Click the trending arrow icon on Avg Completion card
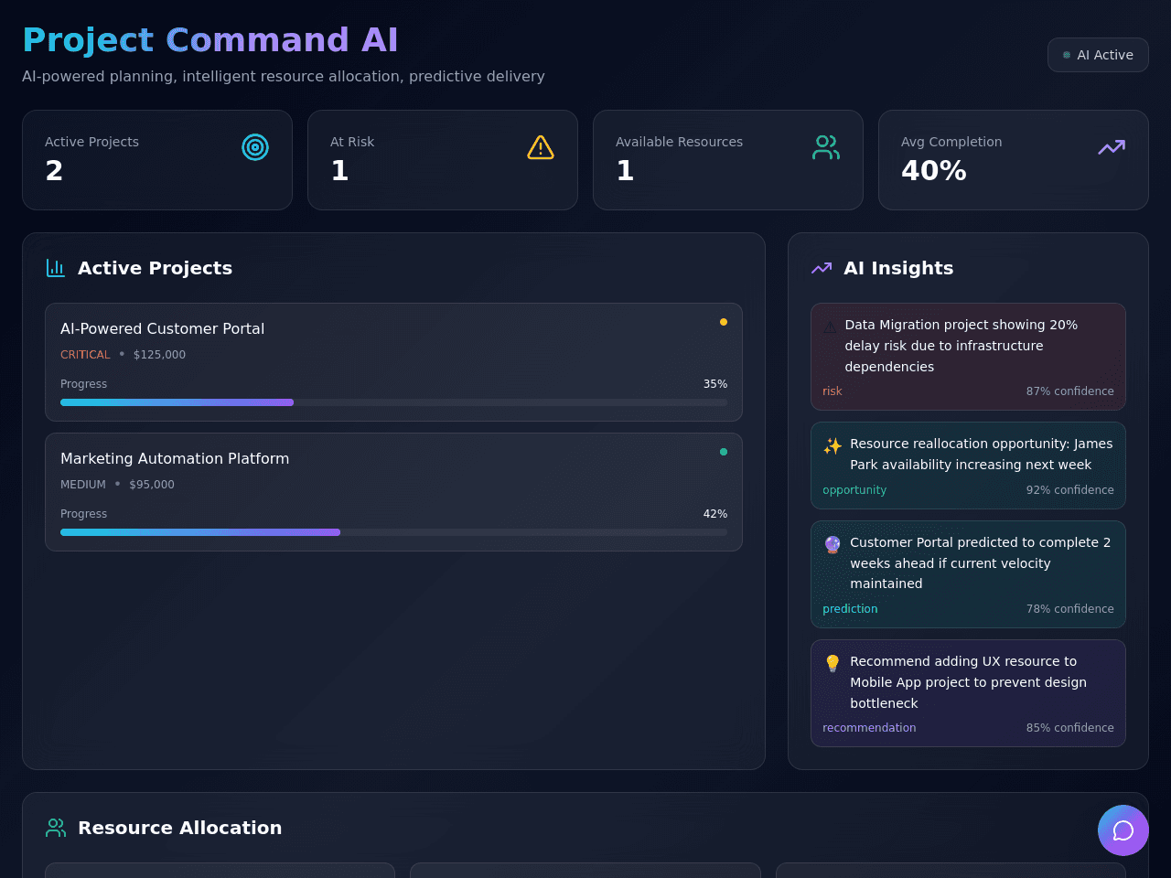The image size is (1171, 878). coord(1112,147)
